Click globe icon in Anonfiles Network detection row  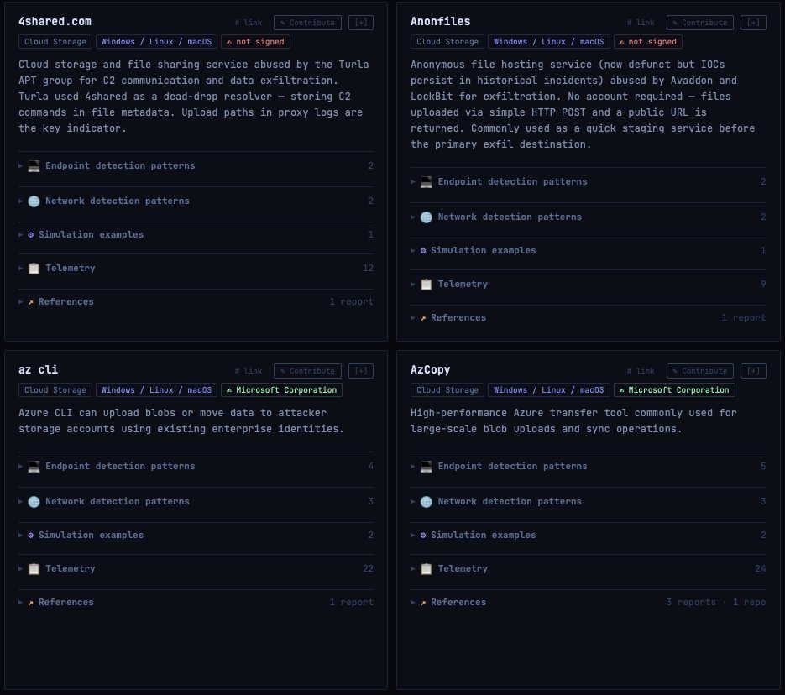[426, 217]
